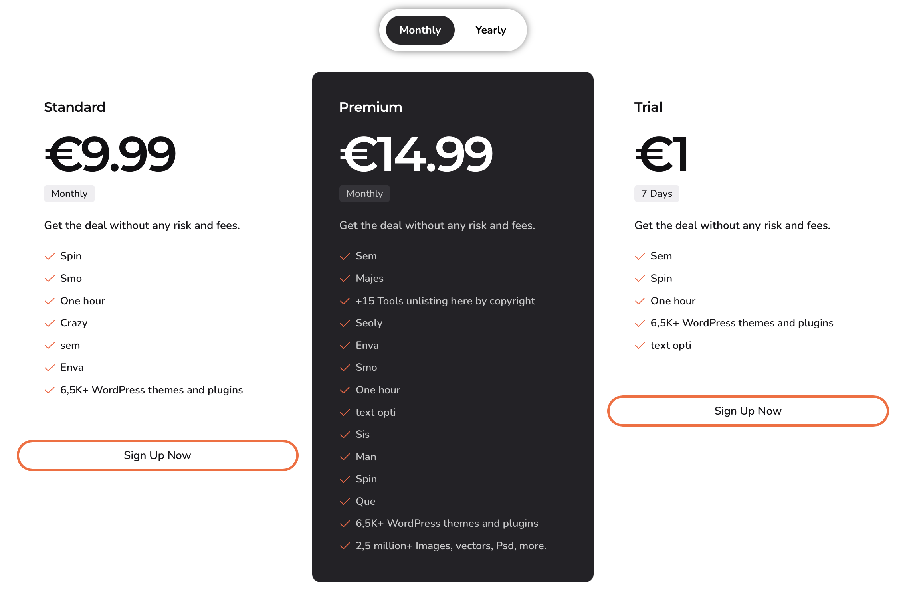Click checkmark beside Que in Premium

pyautogui.click(x=345, y=502)
